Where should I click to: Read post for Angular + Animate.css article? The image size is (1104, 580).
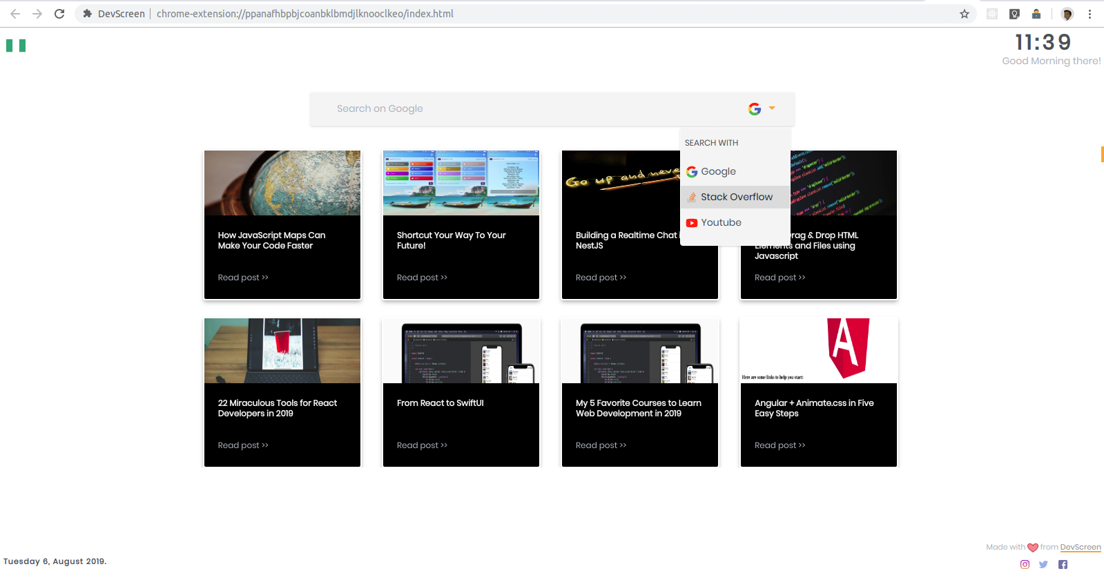(x=779, y=445)
